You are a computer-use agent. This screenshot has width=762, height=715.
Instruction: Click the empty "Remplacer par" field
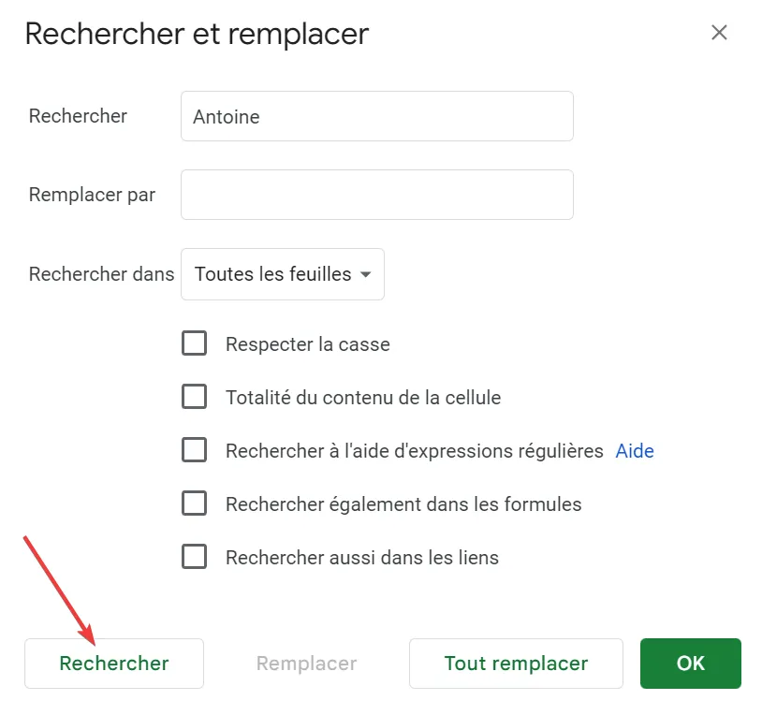(x=376, y=194)
